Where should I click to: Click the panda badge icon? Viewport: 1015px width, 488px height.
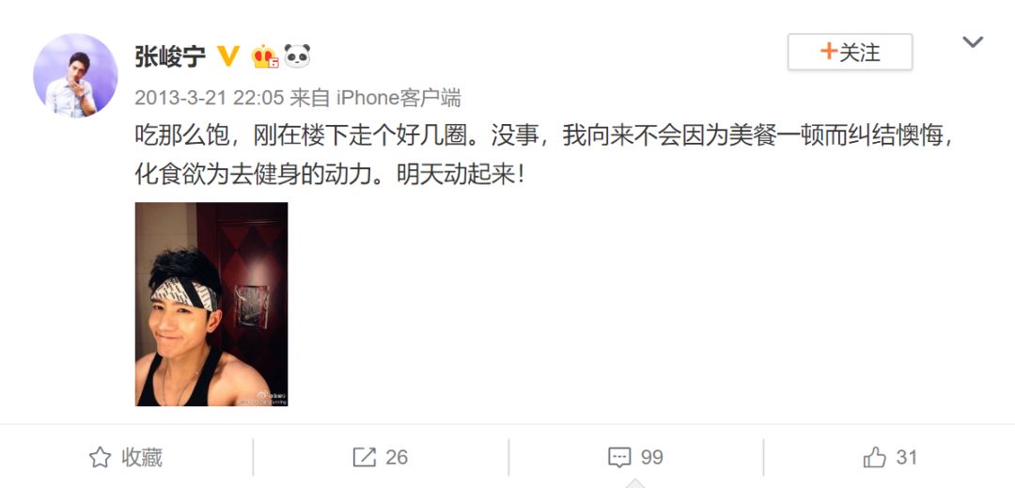(297, 56)
